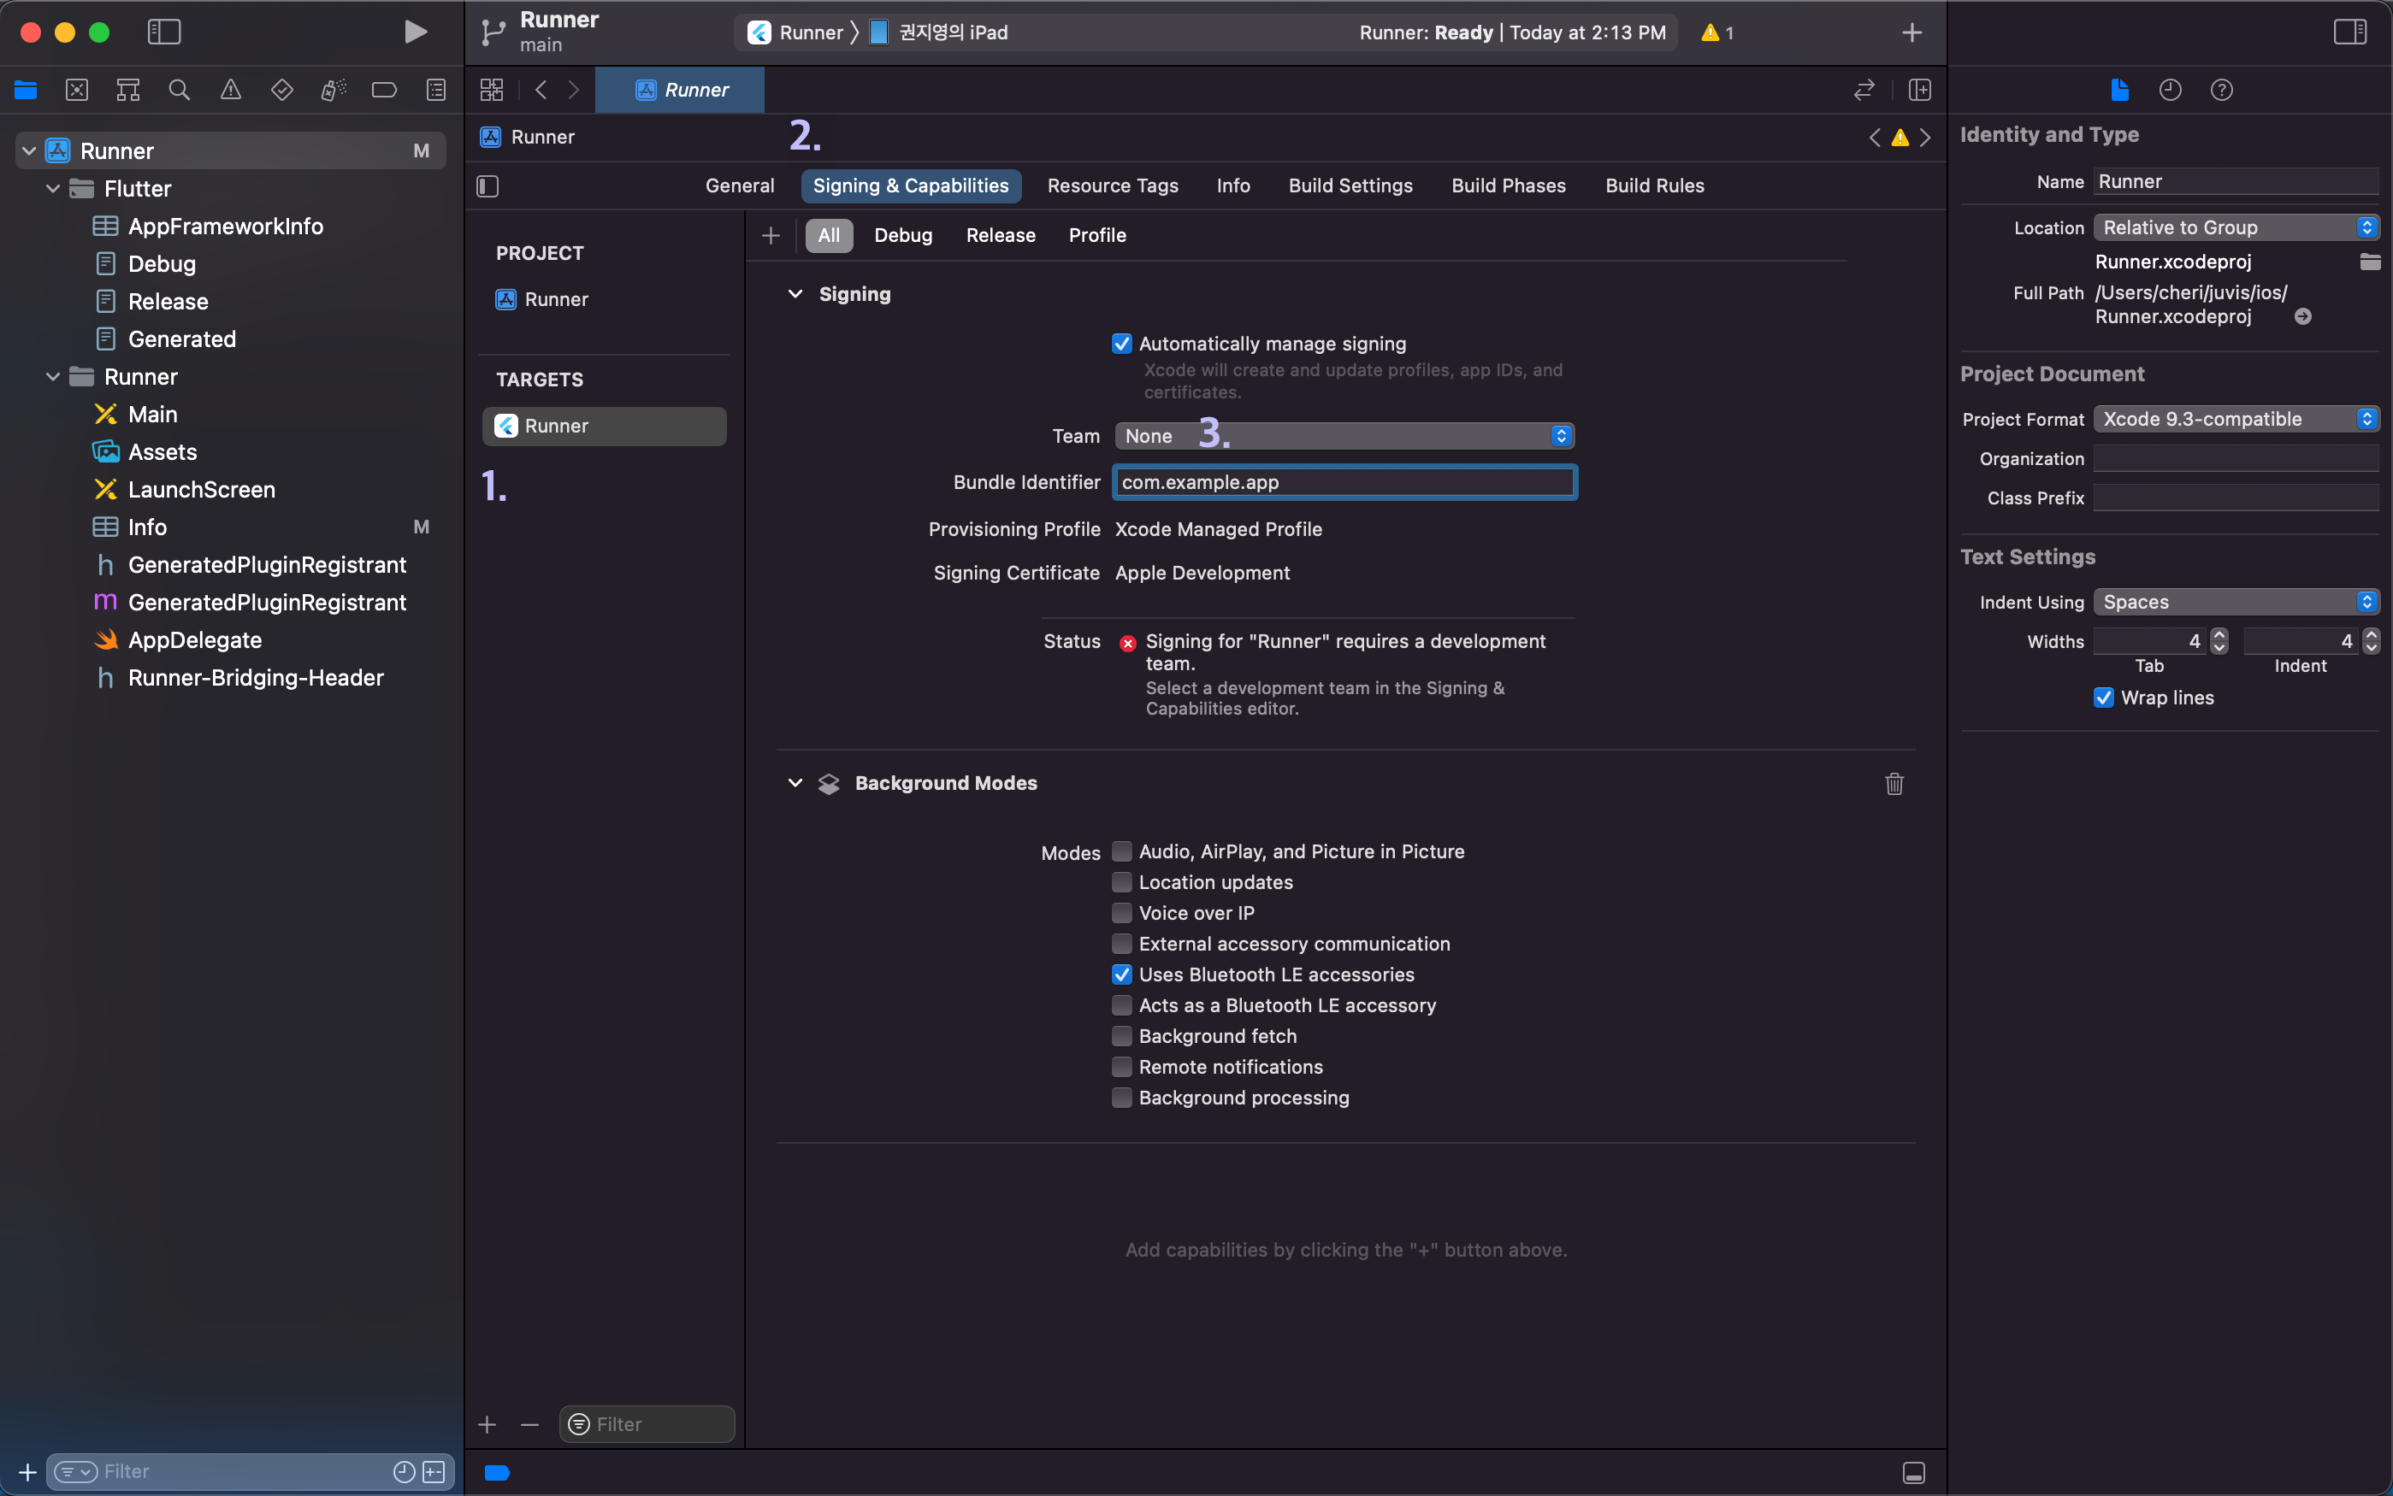Open the Source Control navigator icon

click(77, 90)
